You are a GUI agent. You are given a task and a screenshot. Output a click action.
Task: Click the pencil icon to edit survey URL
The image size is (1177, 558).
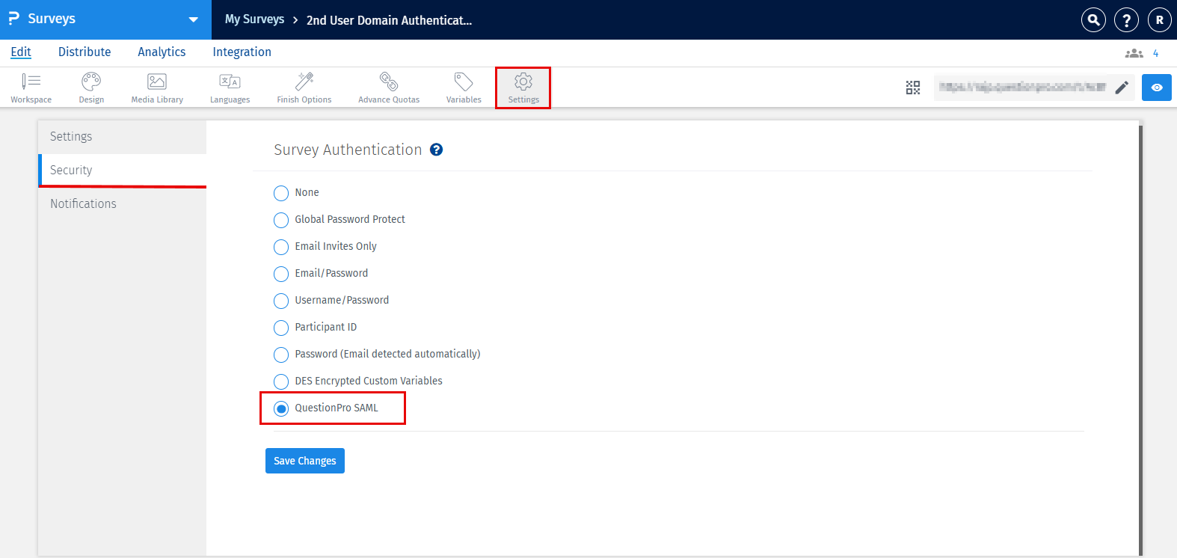[x=1122, y=88]
